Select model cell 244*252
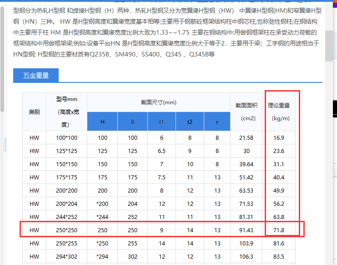 [66, 217]
